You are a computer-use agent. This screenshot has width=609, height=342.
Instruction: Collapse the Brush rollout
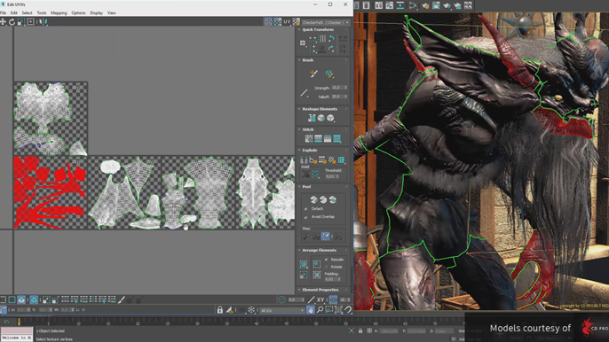pos(299,60)
